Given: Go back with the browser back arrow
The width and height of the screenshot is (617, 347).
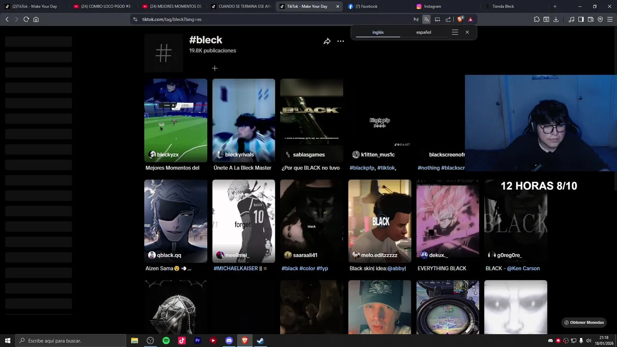Looking at the screenshot, I should pyautogui.click(x=7, y=19).
